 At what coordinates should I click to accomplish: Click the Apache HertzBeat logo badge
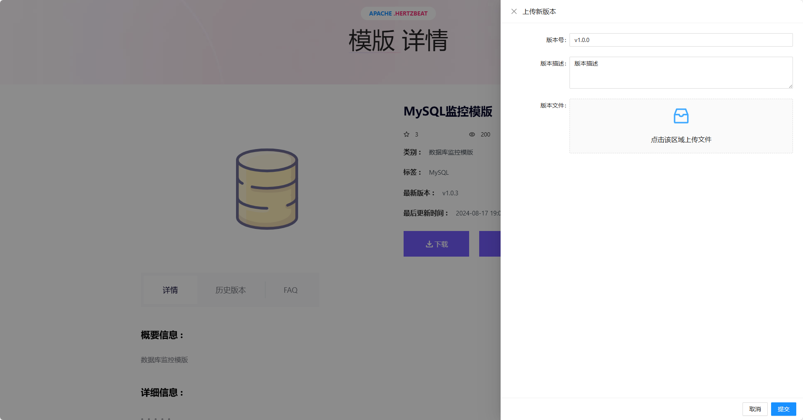tap(398, 13)
